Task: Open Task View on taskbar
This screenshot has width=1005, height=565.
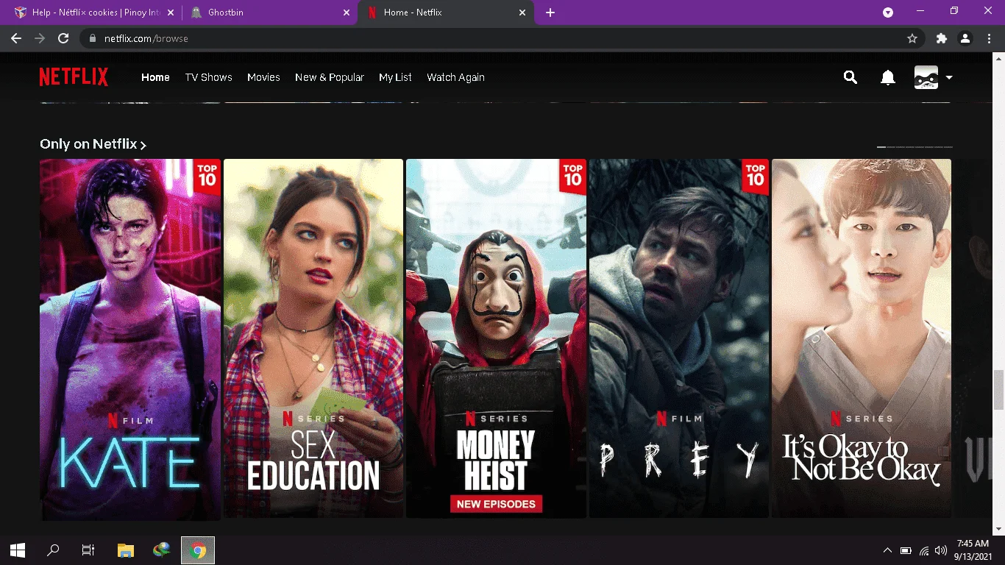Action: coord(88,550)
